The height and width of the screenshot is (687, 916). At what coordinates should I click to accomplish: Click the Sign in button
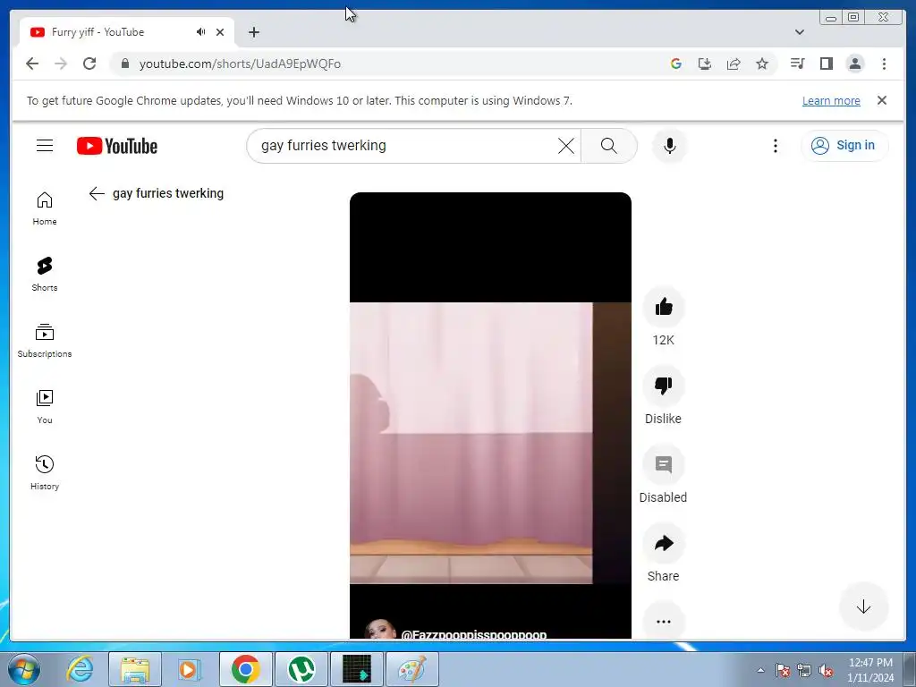coord(844,146)
